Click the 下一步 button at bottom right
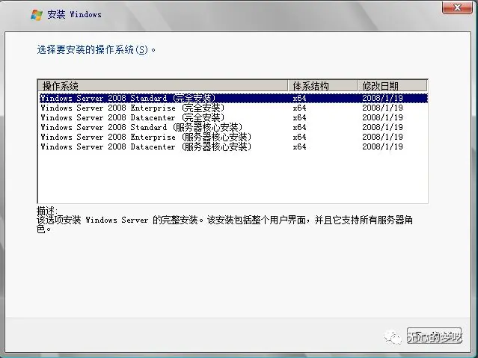Viewport: 478px width, 358px height. [x=434, y=336]
